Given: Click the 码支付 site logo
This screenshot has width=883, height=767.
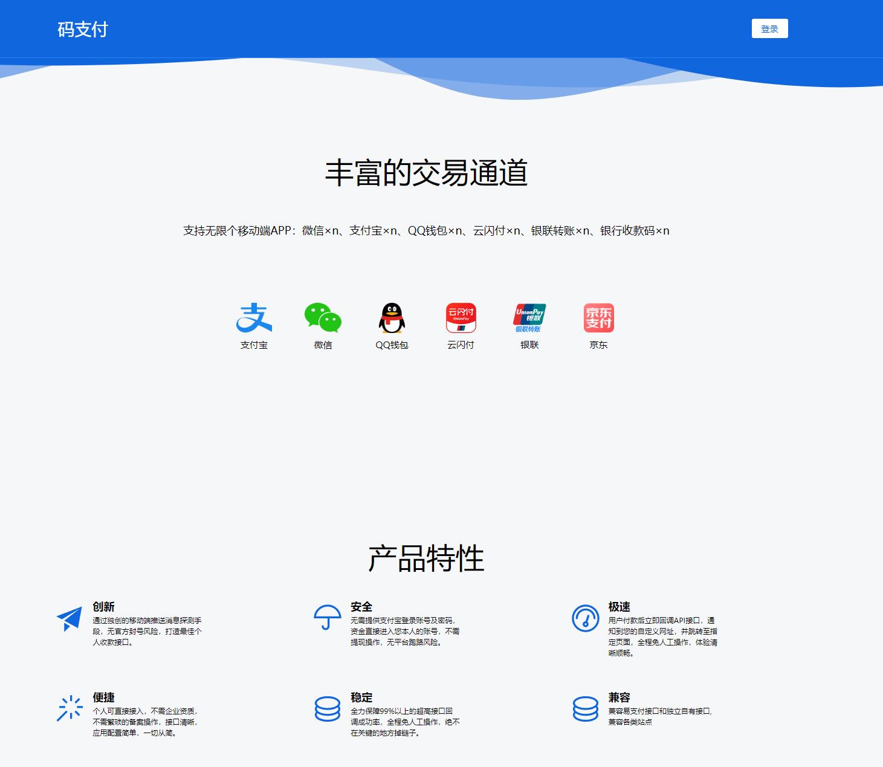Looking at the screenshot, I should click(x=83, y=29).
